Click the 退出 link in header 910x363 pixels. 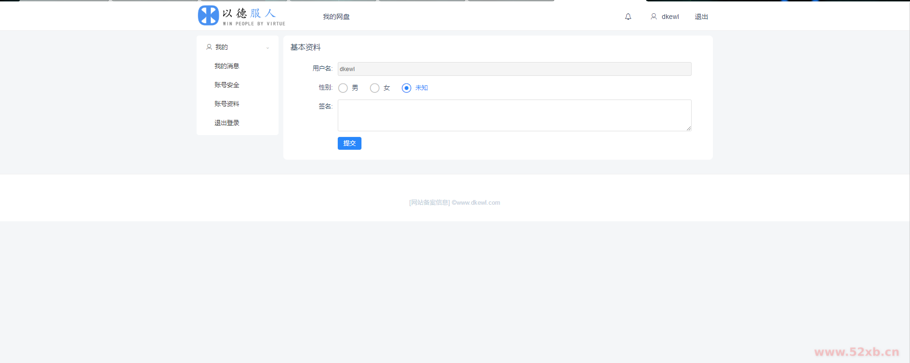(x=701, y=17)
